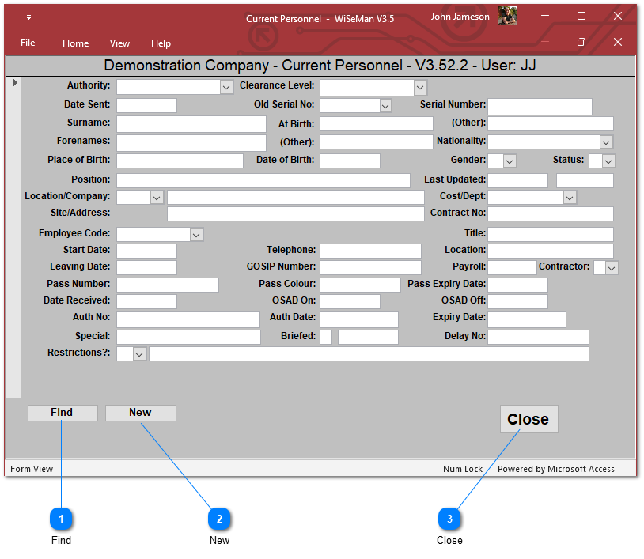The image size is (644, 559).
Task: Click the New button to add a record
Action: [140, 413]
